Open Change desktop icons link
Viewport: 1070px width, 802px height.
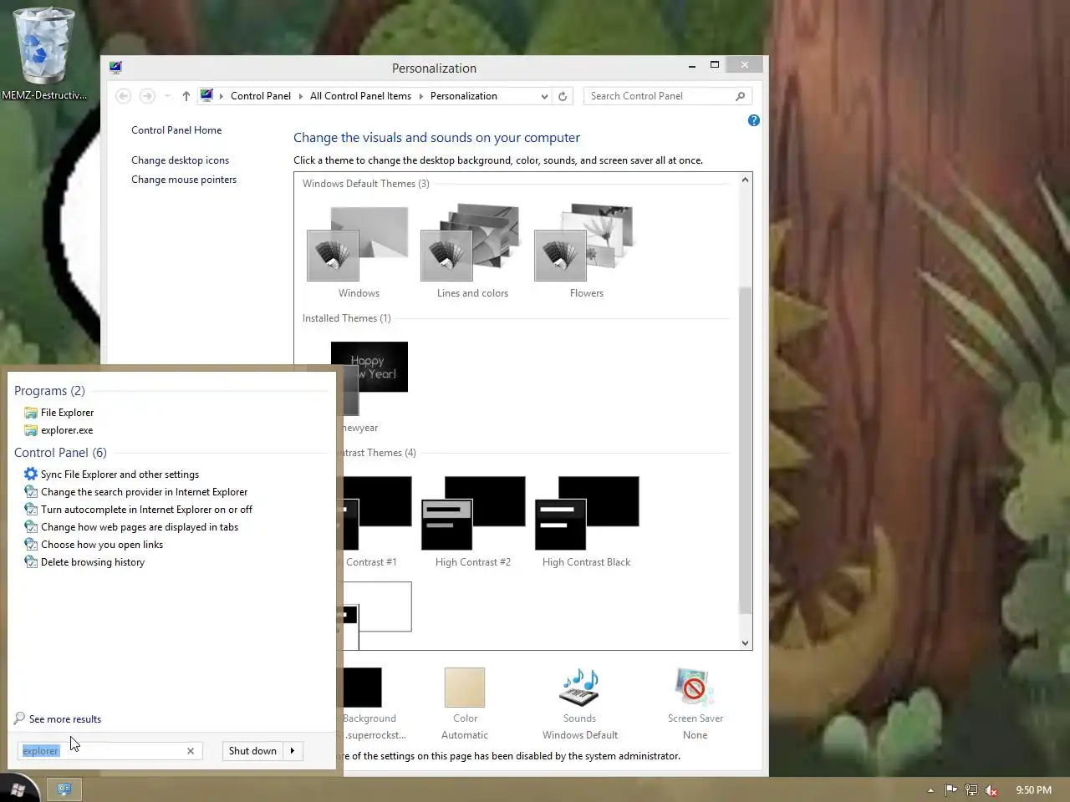pos(180,160)
